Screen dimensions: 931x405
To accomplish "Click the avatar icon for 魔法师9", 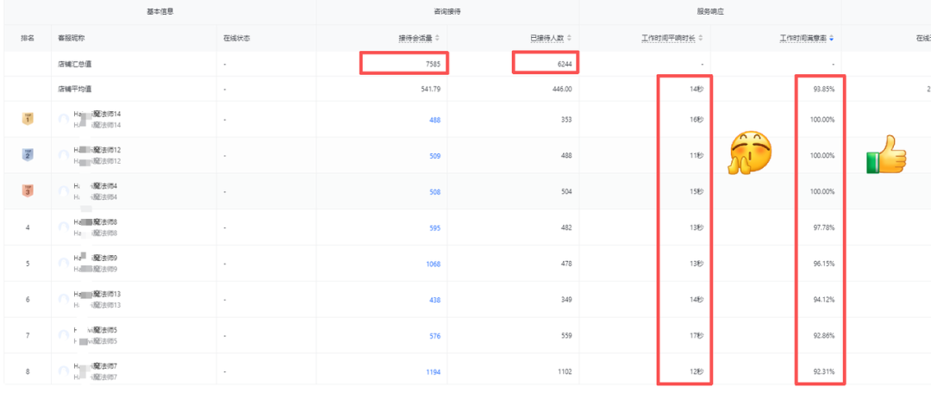I will pos(64,263).
